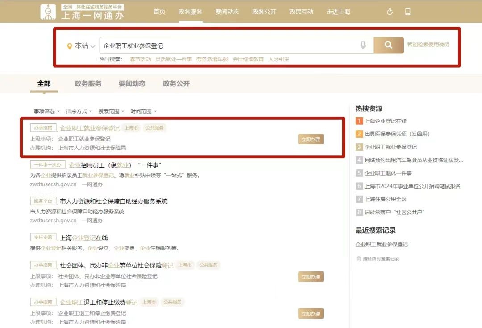The width and height of the screenshot is (482, 328).
Task: Click into the search text input field
Action: [x=228, y=45]
